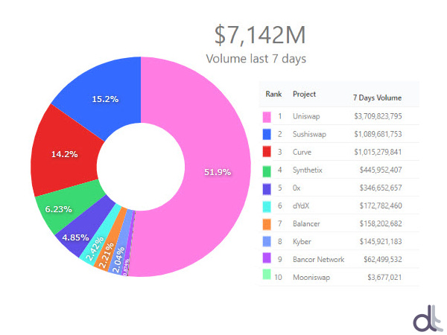447x335 pixels.
Task: Select the red 14.2% donut slice
Action: [64, 154]
